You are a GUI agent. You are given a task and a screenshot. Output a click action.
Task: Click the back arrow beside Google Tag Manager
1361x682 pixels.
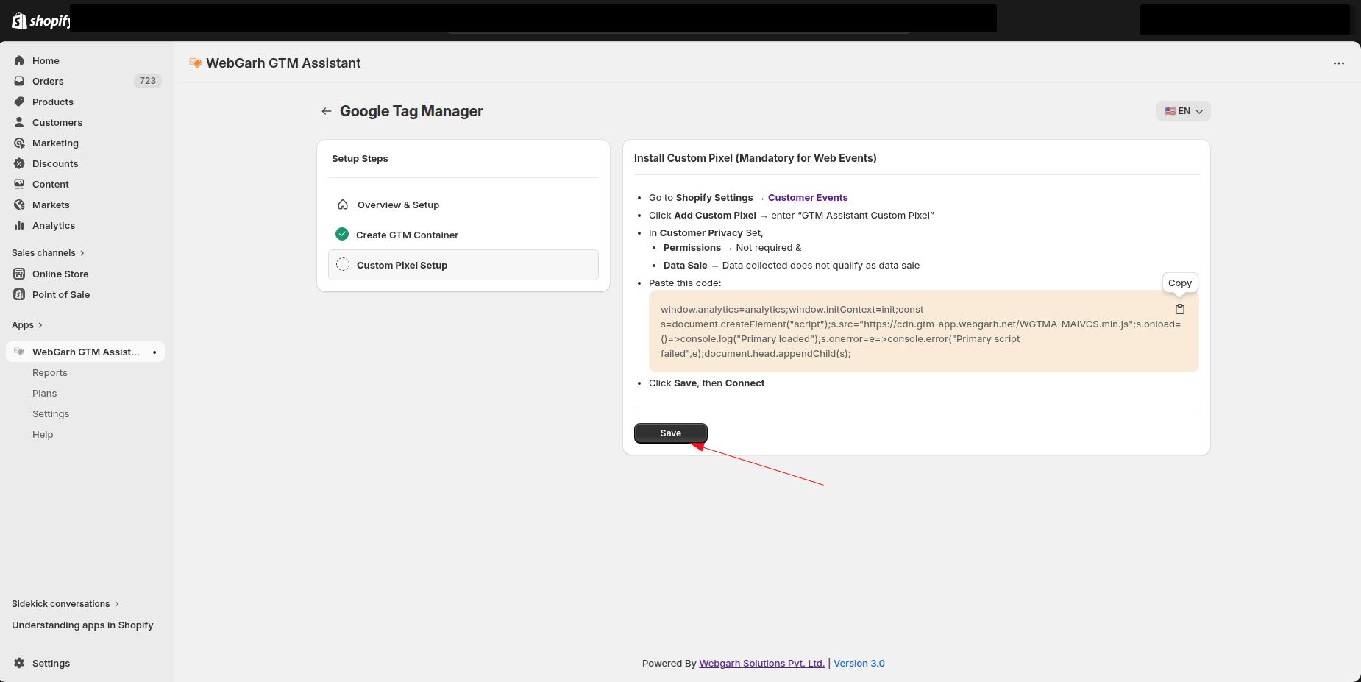click(327, 111)
